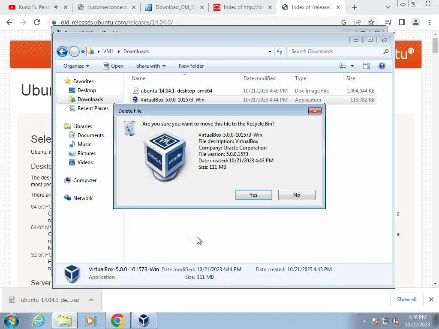Expand the view options dropdown arrow

(352, 66)
